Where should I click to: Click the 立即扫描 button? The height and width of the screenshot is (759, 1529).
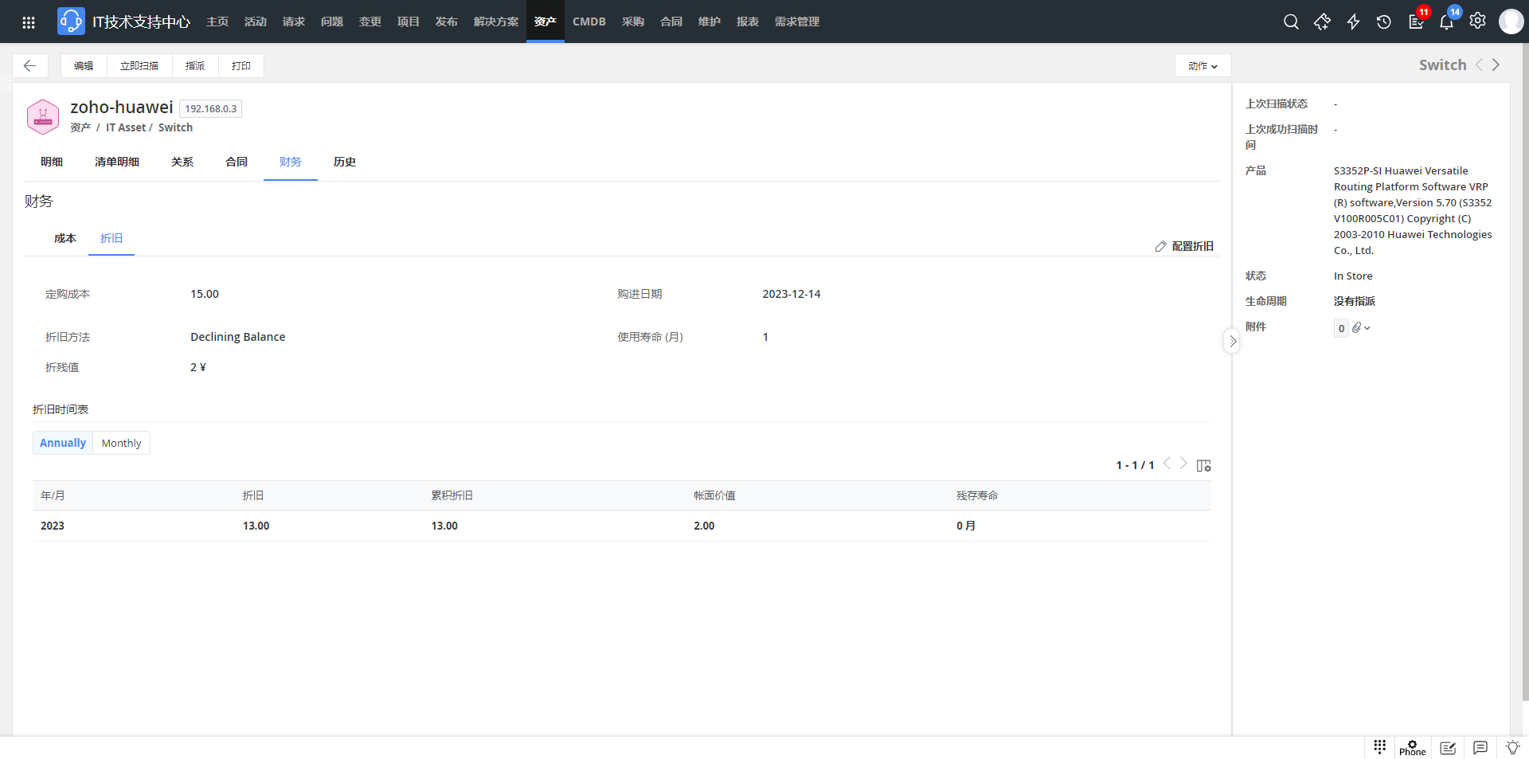point(139,65)
